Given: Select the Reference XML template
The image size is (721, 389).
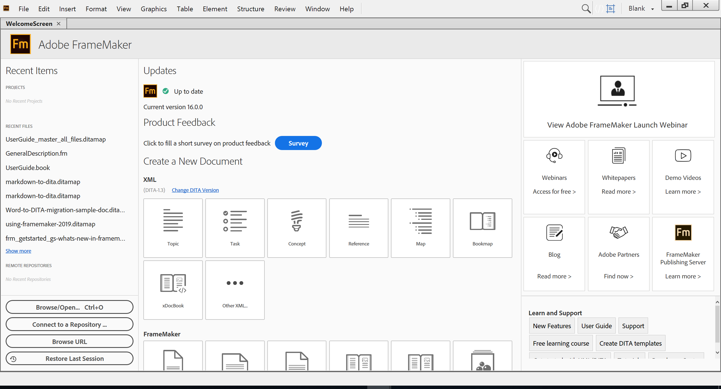Looking at the screenshot, I should tap(359, 228).
